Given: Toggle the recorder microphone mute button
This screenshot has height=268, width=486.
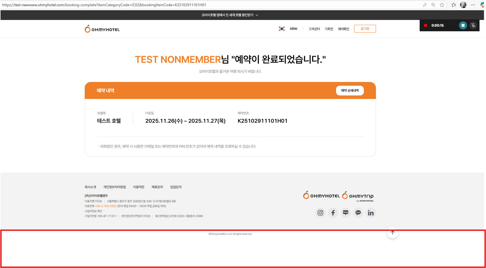Looking at the screenshot, I should coord(473,25).
